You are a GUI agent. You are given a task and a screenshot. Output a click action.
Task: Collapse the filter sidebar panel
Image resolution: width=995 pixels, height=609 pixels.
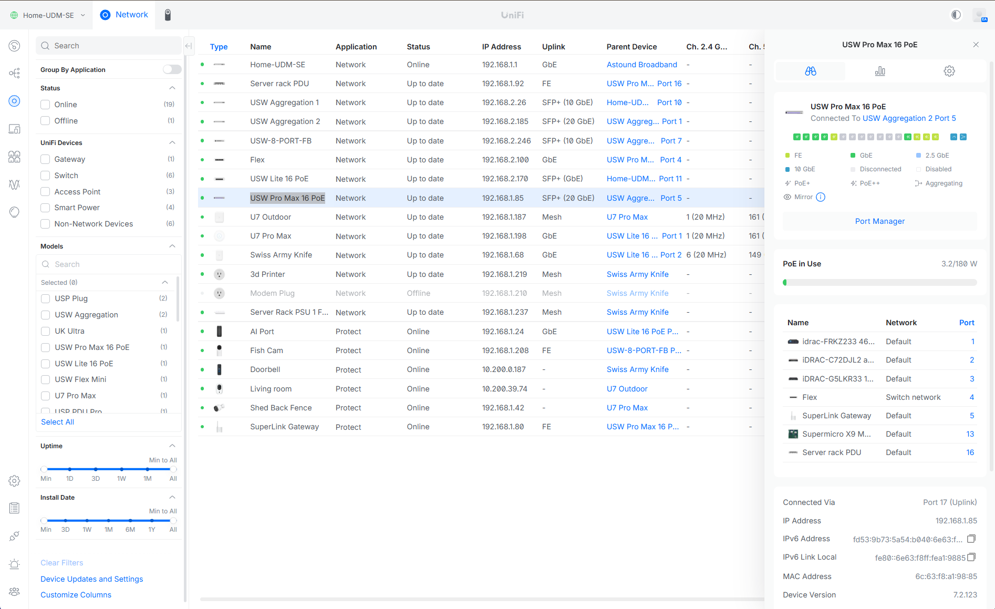(x=189, y=46)
